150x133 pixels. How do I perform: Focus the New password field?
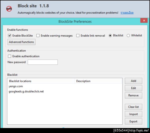pos(42,62)
